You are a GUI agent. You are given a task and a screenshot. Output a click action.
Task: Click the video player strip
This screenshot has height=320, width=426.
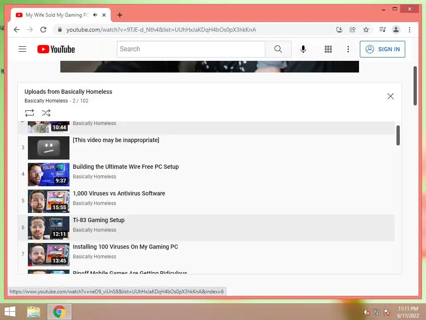(x=210, y=67)
